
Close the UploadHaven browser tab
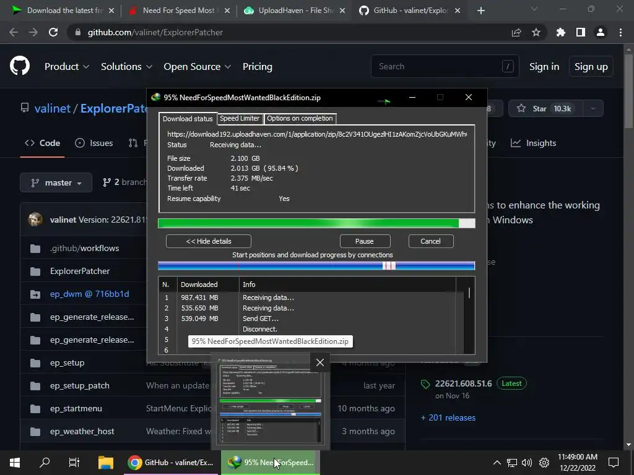[x=342, y=11]
